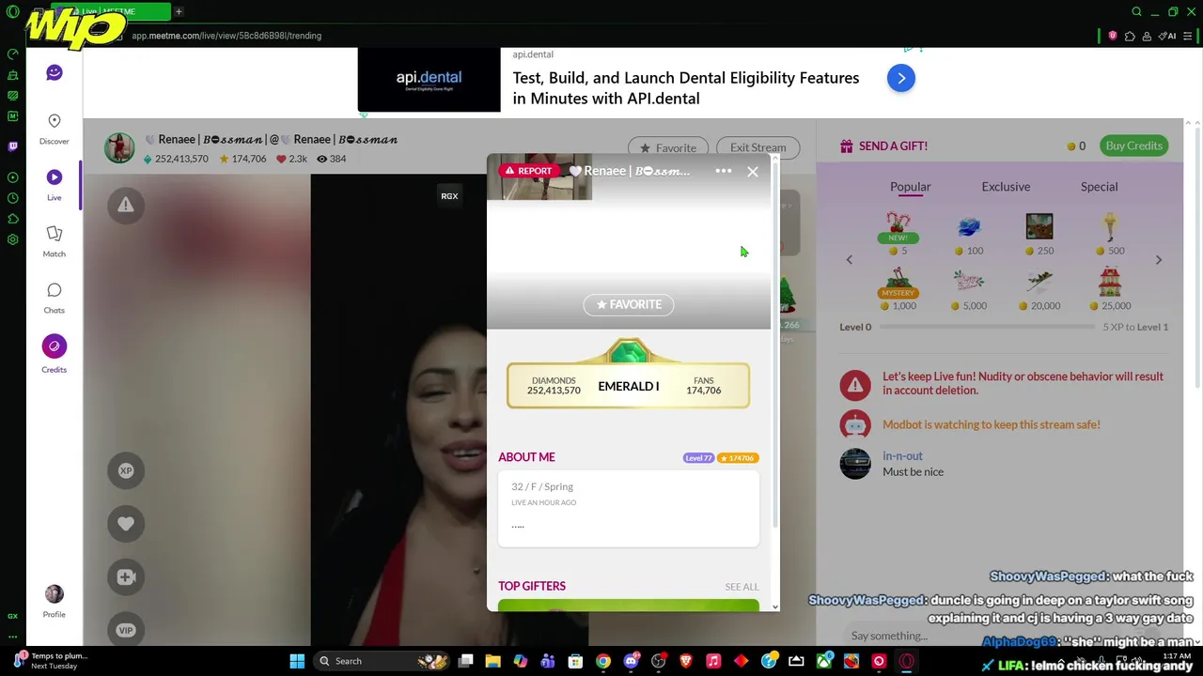Viewport: 1203px width, 676px height.
Task: Open Twitch in Opera sidebar
Action: [x=12, y=146]
